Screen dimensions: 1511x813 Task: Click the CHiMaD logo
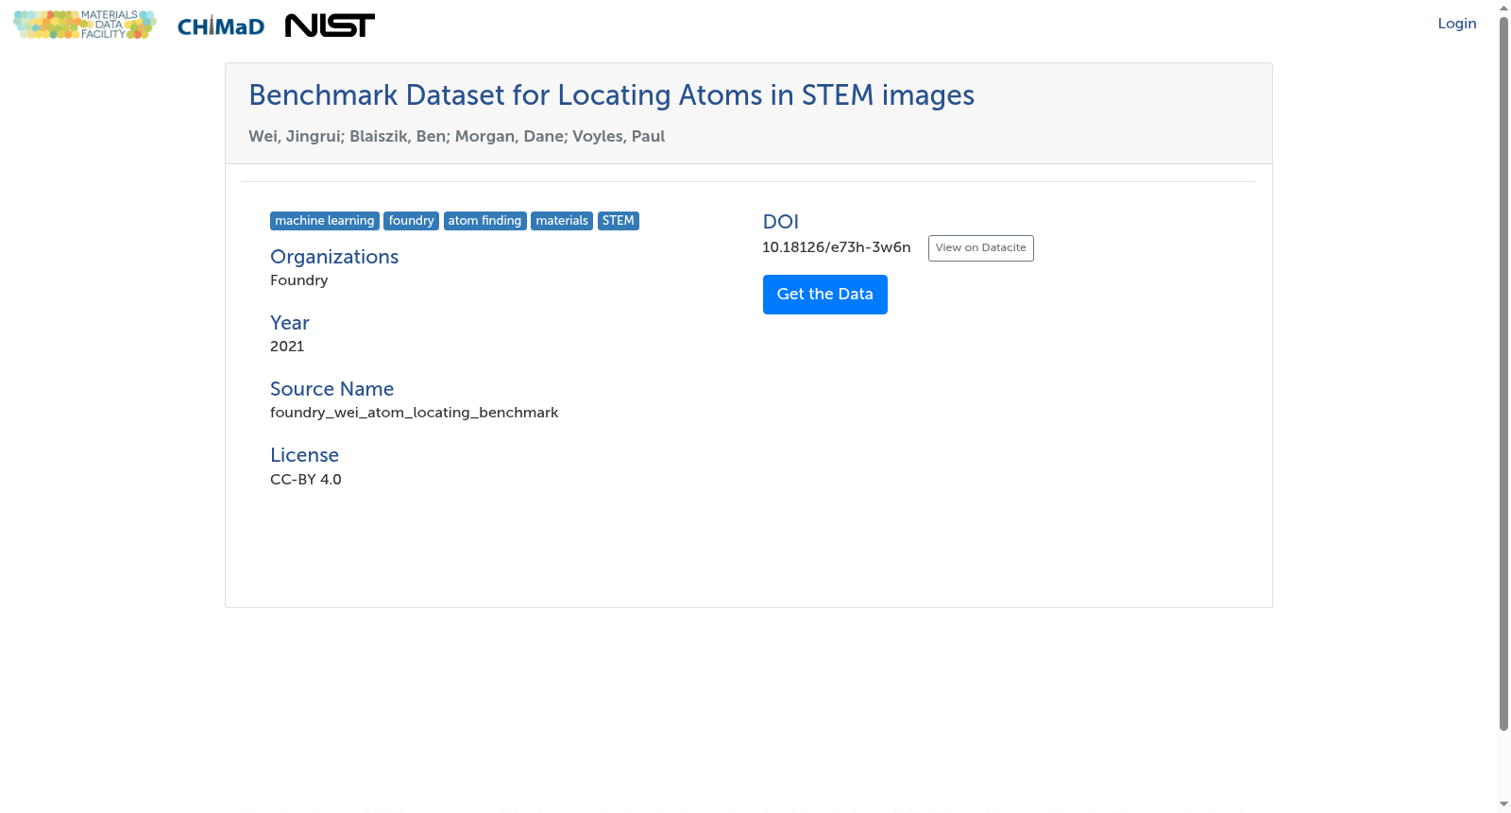[221, 26]
